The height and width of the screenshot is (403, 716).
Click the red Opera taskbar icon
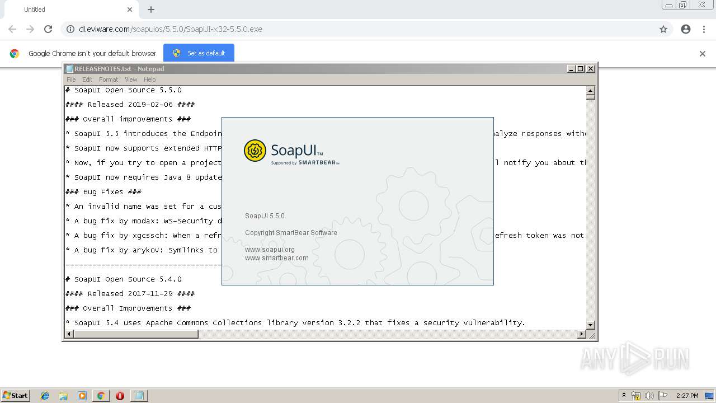tap(120, 396)
